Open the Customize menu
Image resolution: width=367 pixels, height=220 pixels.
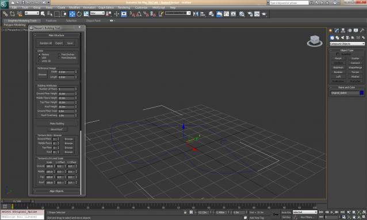coord(141,7)
